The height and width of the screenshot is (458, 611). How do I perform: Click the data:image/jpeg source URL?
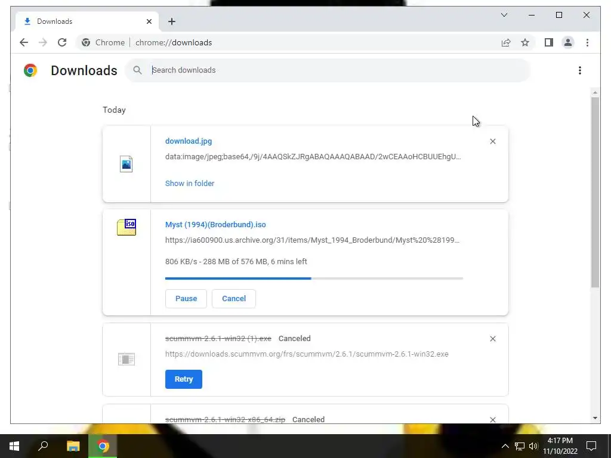(313, 157)
